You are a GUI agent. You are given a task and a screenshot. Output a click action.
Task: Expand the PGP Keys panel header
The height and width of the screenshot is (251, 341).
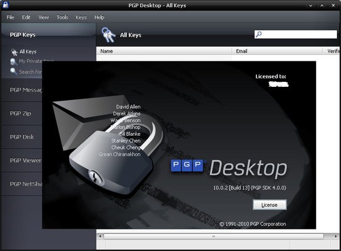[48, 34]
